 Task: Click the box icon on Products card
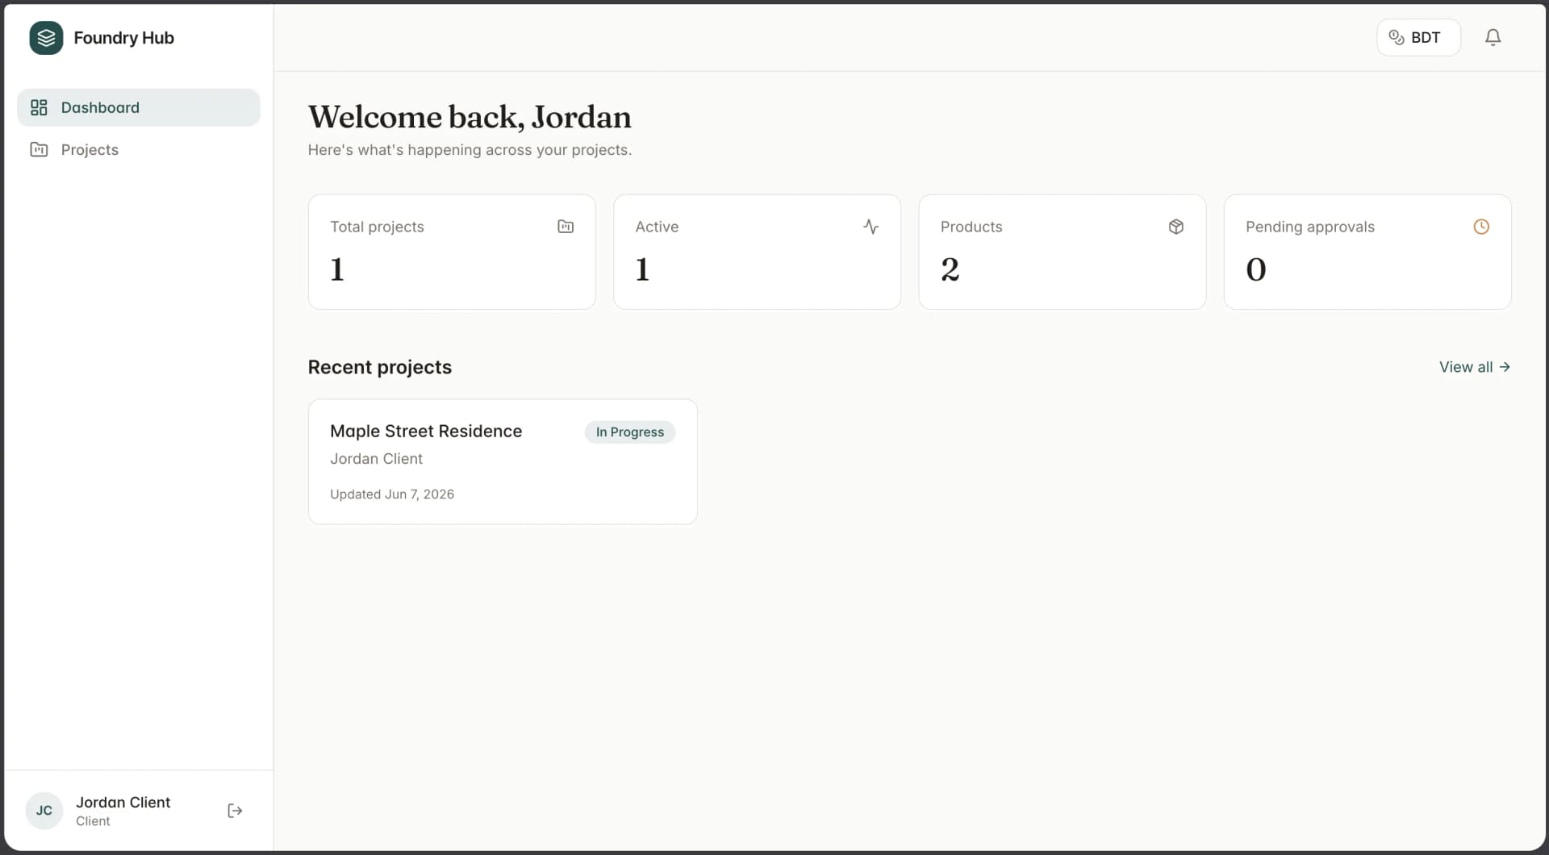pyautogui.click(x=1175, y=227)
